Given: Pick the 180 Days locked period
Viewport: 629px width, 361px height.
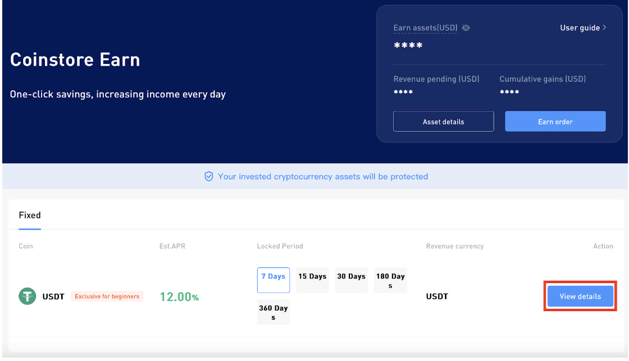Looking at the screenshot, I should pos(390,280).
